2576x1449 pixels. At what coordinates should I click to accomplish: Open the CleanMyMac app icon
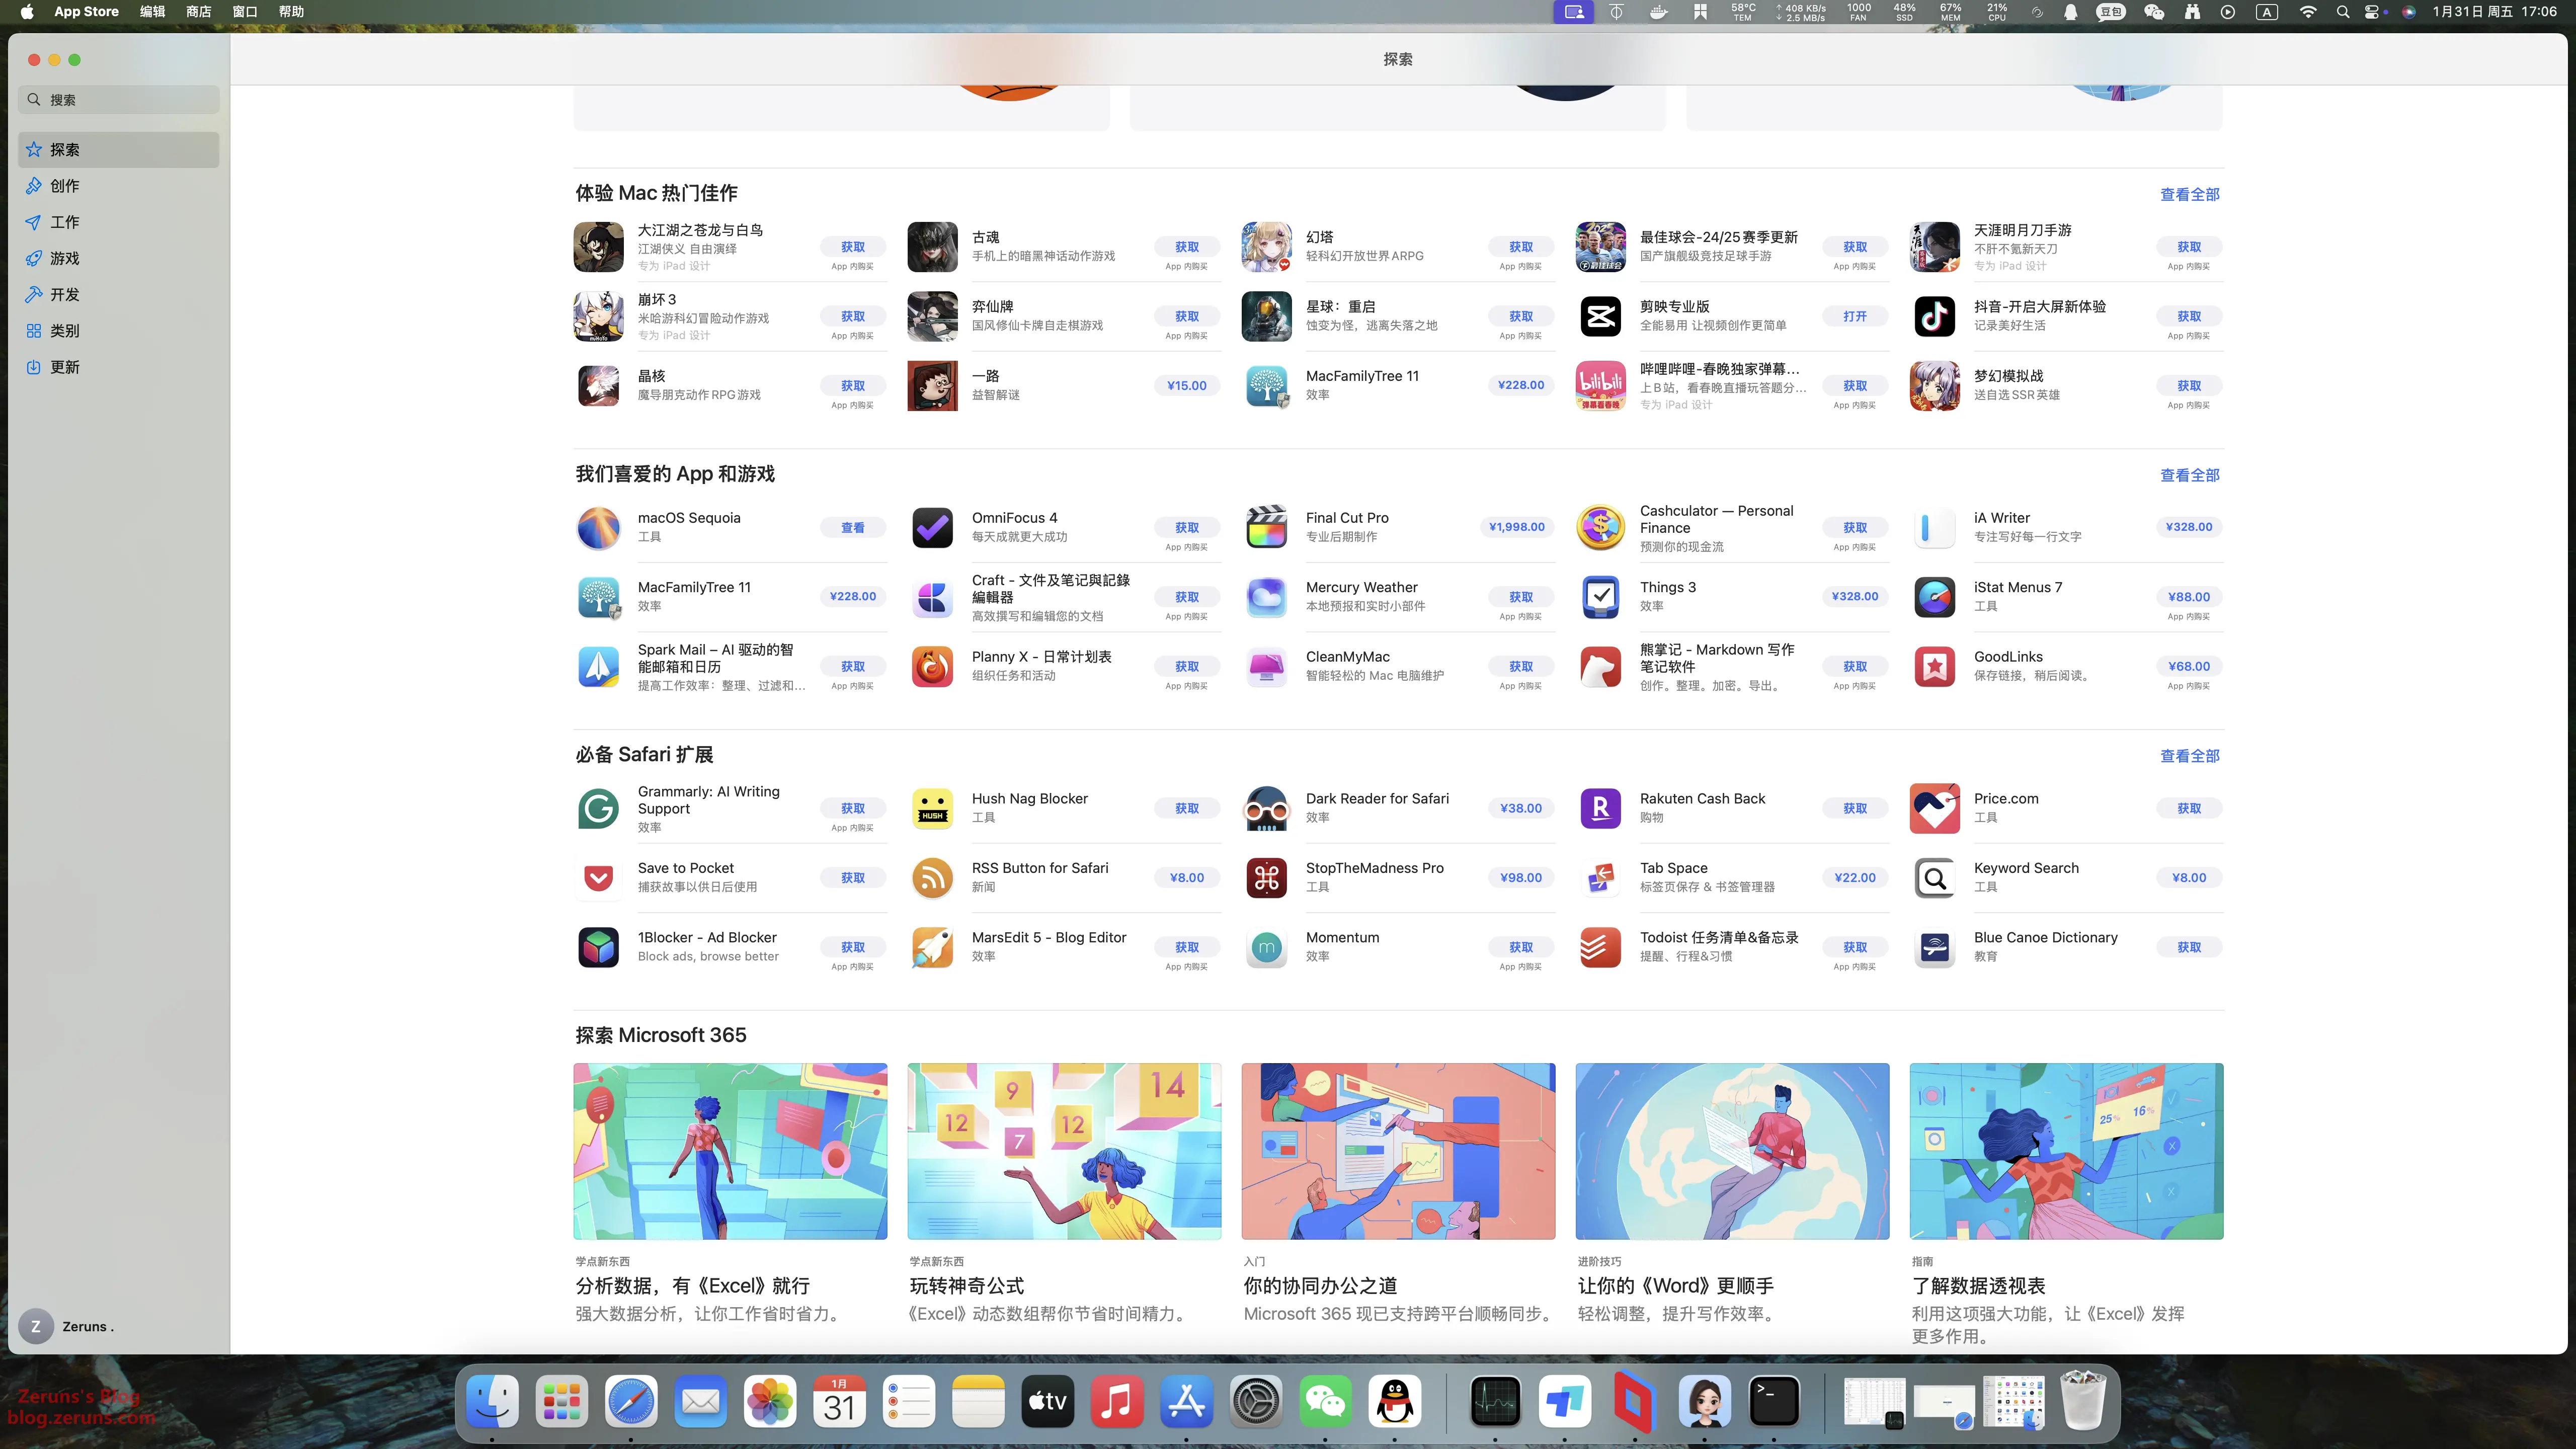point(1266,666)
